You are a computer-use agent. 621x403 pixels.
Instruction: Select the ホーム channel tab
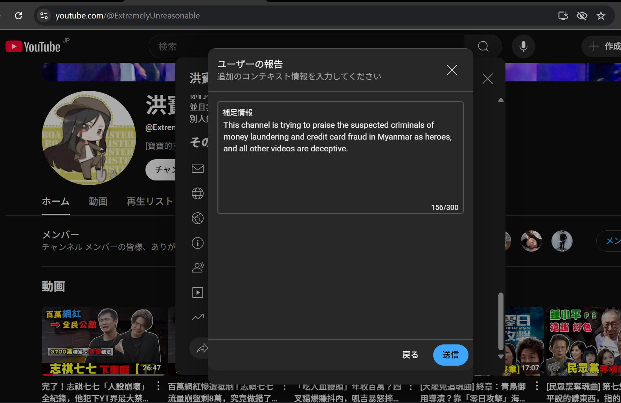56,202
